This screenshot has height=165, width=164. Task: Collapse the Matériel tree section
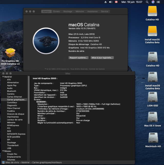(3, 77)
